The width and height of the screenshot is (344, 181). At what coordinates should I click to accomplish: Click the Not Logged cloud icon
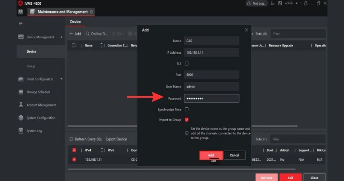[249, 3]
